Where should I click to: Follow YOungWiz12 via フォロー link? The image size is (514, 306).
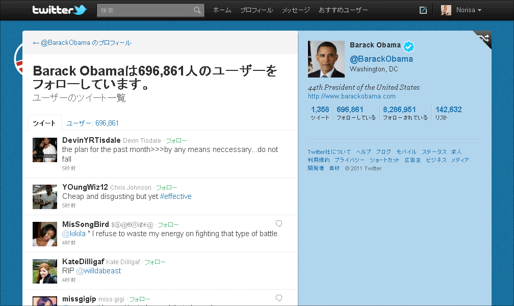click(167, 188)
